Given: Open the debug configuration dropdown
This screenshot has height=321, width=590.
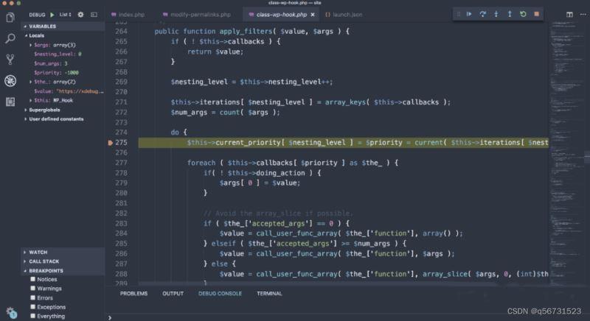Looking at the screenshot, I should click(65, 14).
